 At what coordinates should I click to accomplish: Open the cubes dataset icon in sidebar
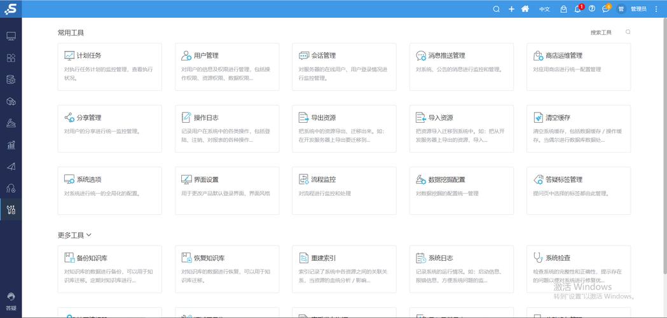click(11, 101)
